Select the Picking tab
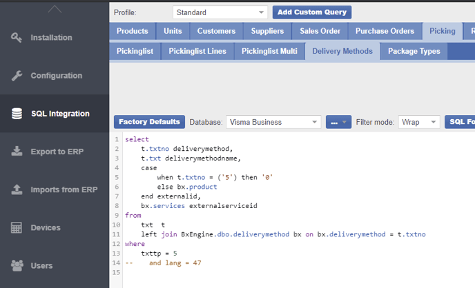The image size is (475, 288). tap(443, 31)
